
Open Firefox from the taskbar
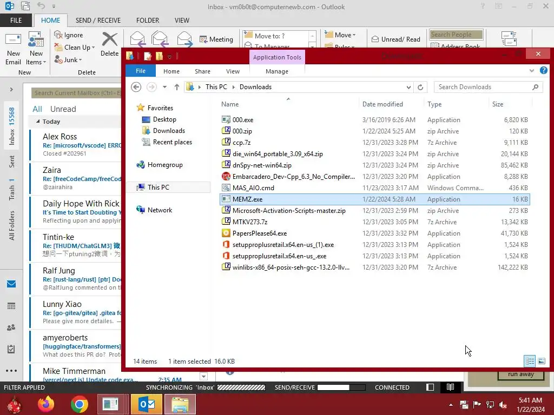click(46, 404)
